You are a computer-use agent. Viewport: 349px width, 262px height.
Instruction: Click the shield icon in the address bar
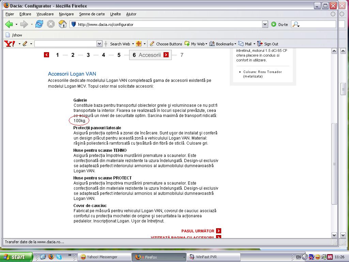click(x=74, y=24)
